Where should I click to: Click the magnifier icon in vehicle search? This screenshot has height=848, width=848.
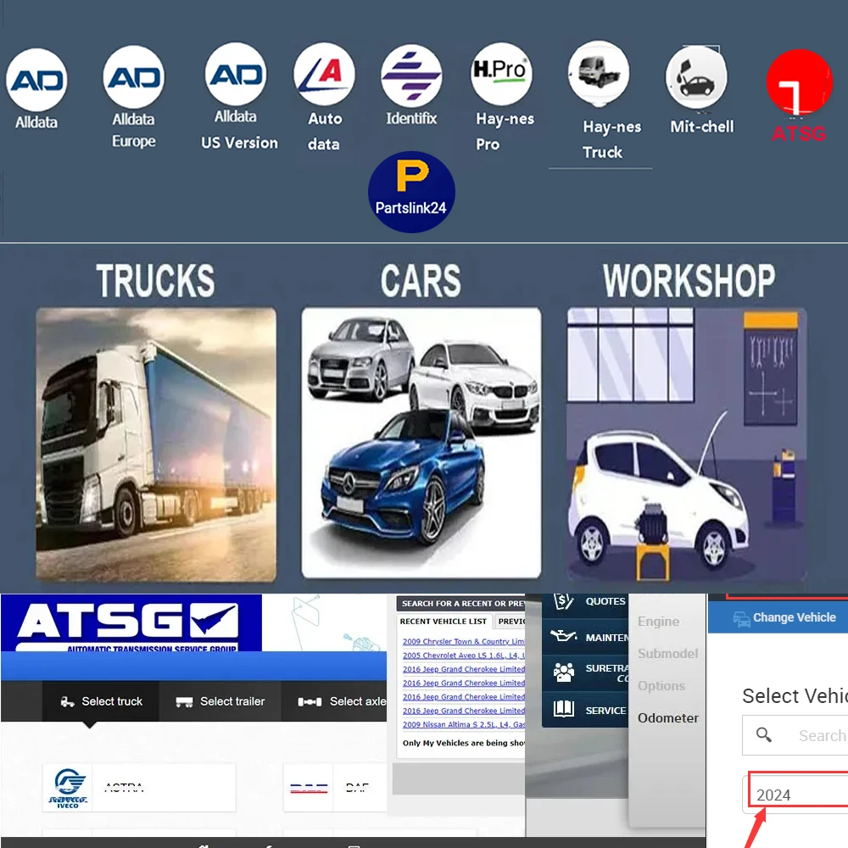[x=764, y=734]
